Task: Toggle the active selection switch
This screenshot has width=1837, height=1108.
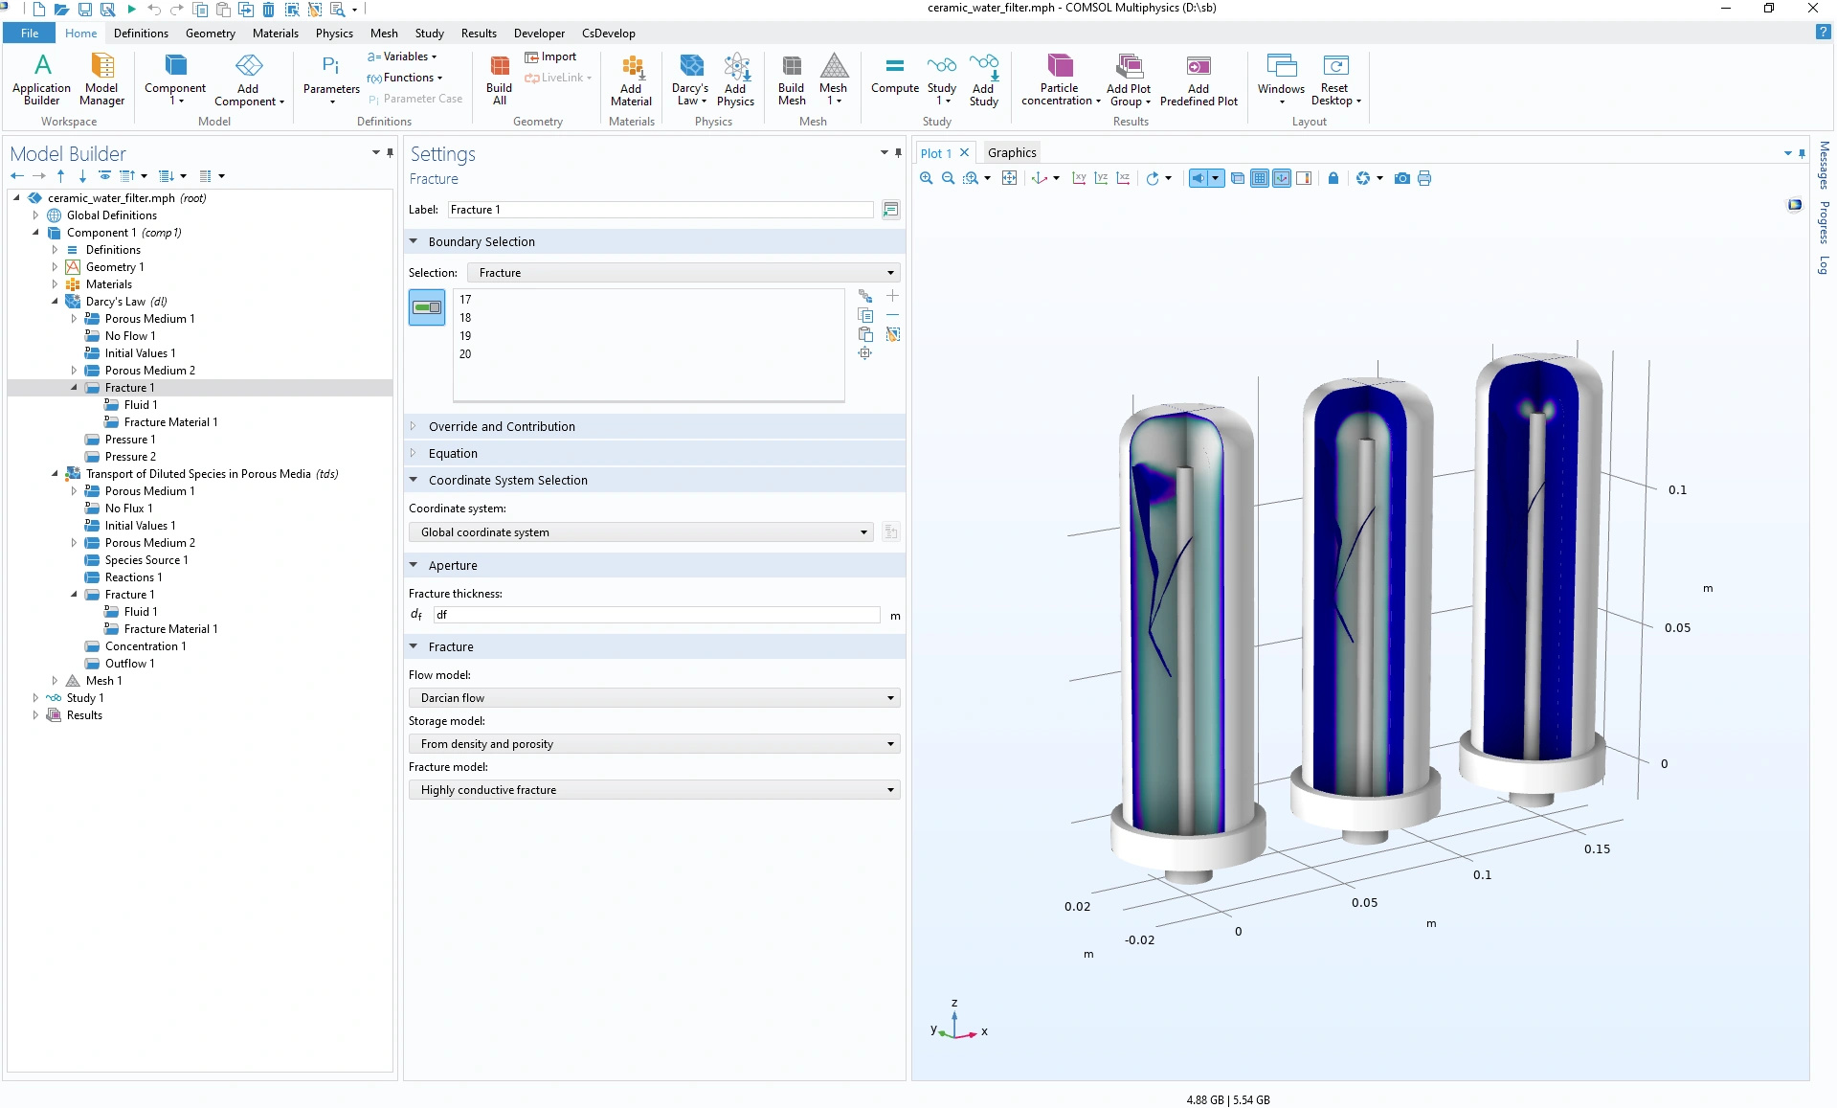Action: click(427, 307)
